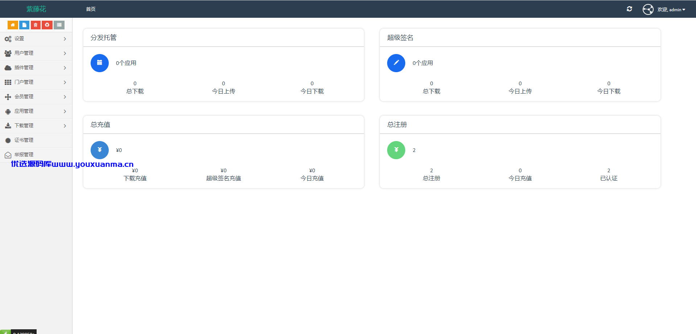
Task: Select 插件管理 label in sidebar
Action: coord(24,67)
